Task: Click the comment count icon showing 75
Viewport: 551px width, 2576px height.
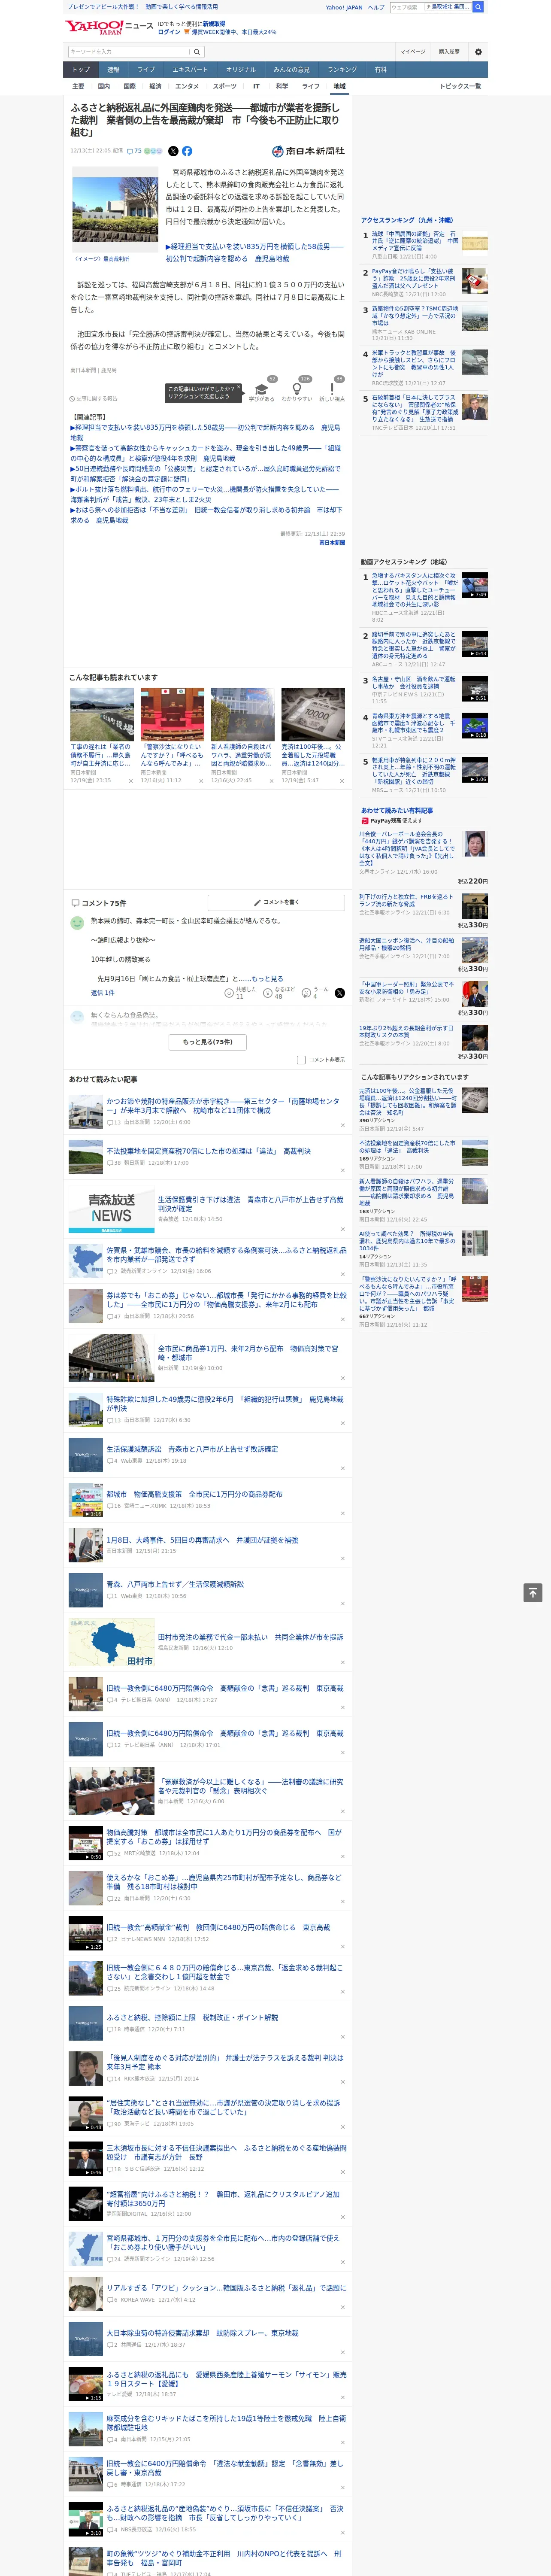Action: click(x=134, y=151)
